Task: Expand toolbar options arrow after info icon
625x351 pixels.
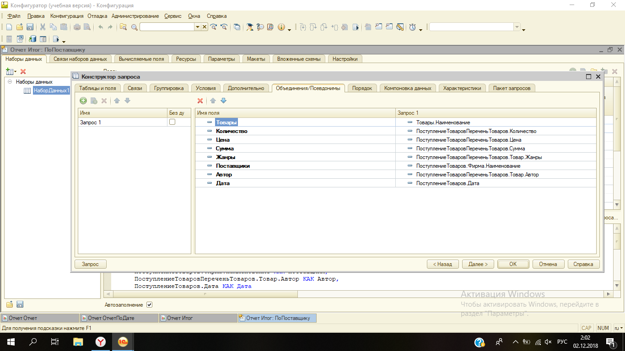Action: click(290, 29)
